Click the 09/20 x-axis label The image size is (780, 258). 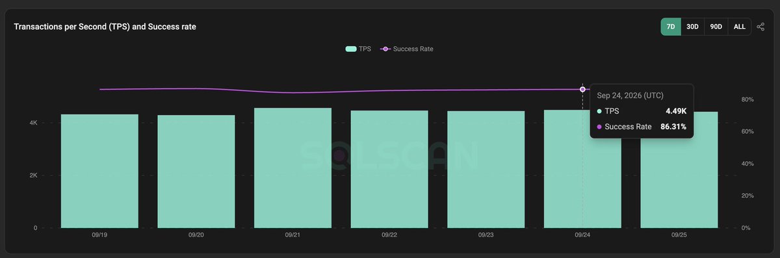(196, 235)
